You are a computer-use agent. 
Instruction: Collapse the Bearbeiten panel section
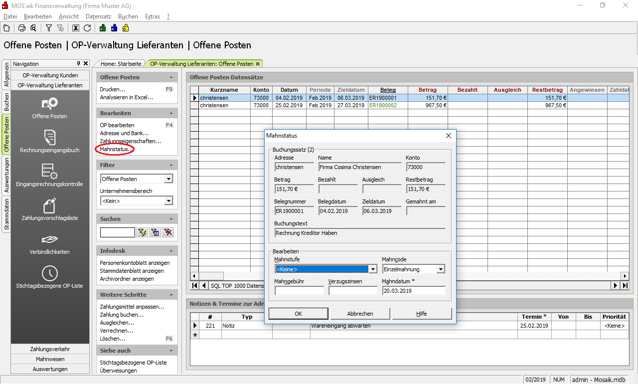171,114
